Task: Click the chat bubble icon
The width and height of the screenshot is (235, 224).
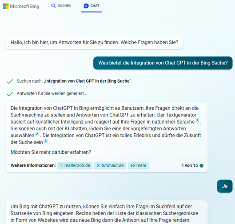Action: tap(86, 6)
